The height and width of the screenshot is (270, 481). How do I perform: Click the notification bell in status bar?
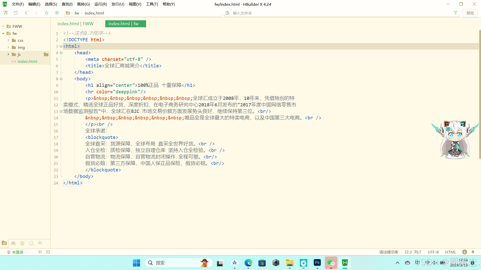[x=473, y=252]
